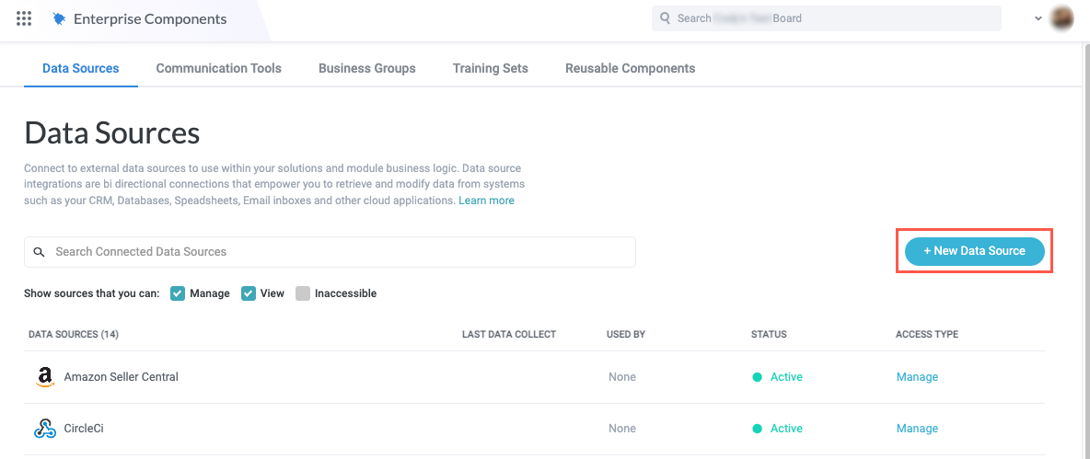The width and height of the screenshot is (1090, 459).
Task: Click the user avatar picture
Action: (1061, 18)
